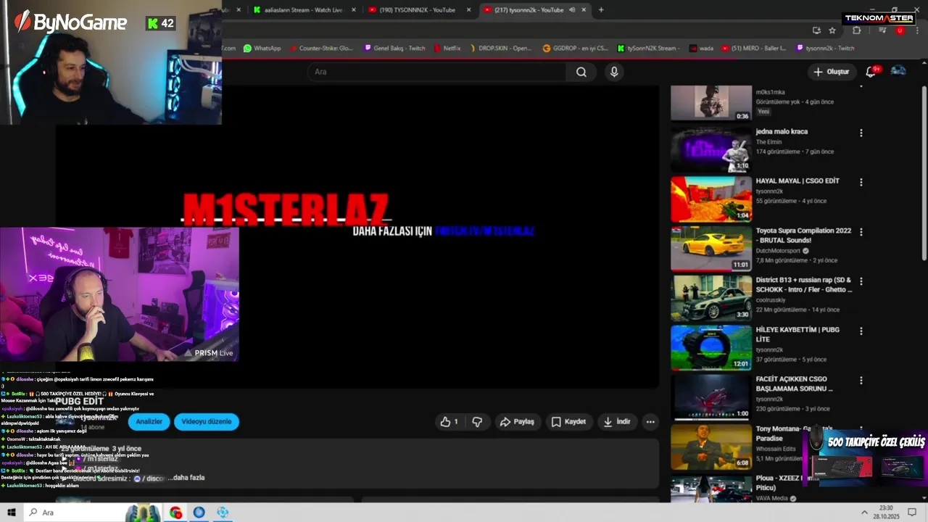Open the jedna malo kraca video thumbnail
Screen dimensions: 928x522
(x=711, y=150)
